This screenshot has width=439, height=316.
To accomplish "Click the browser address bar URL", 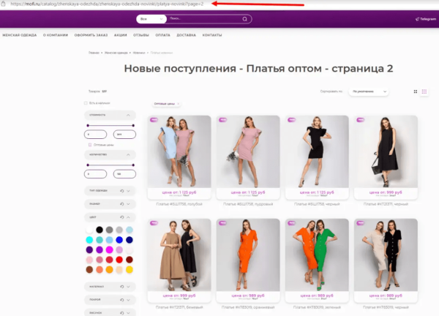I will click(x=107, y=4).
